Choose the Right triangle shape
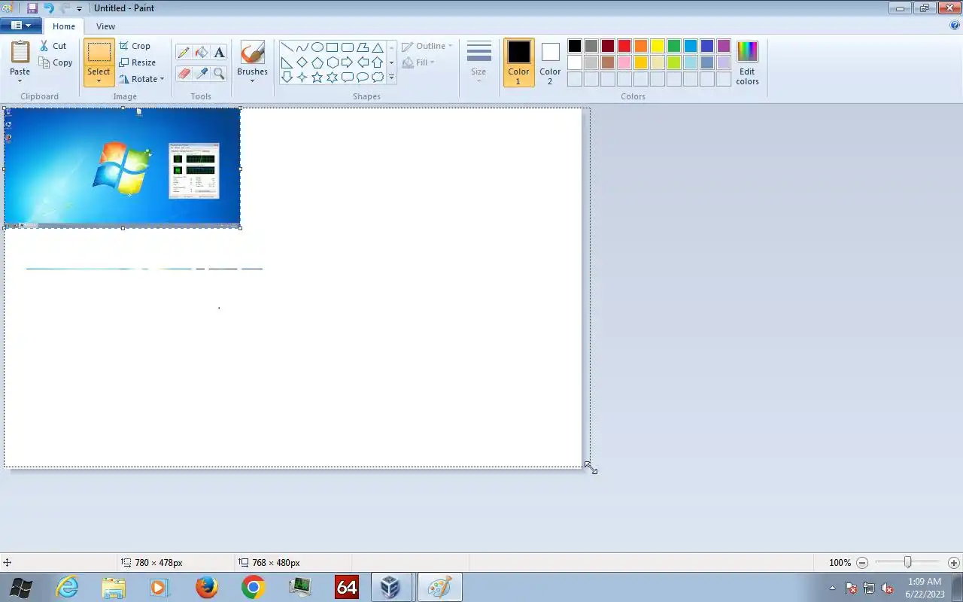 [287, 62]
